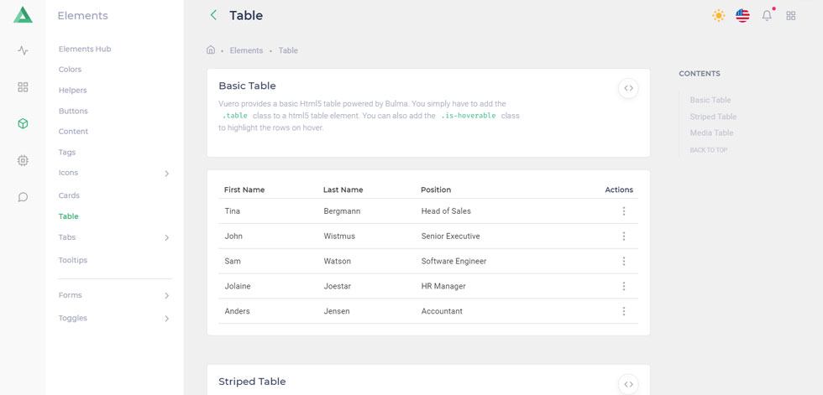Click the First Name column header
The image size is (823, 395).
(244, 190)
